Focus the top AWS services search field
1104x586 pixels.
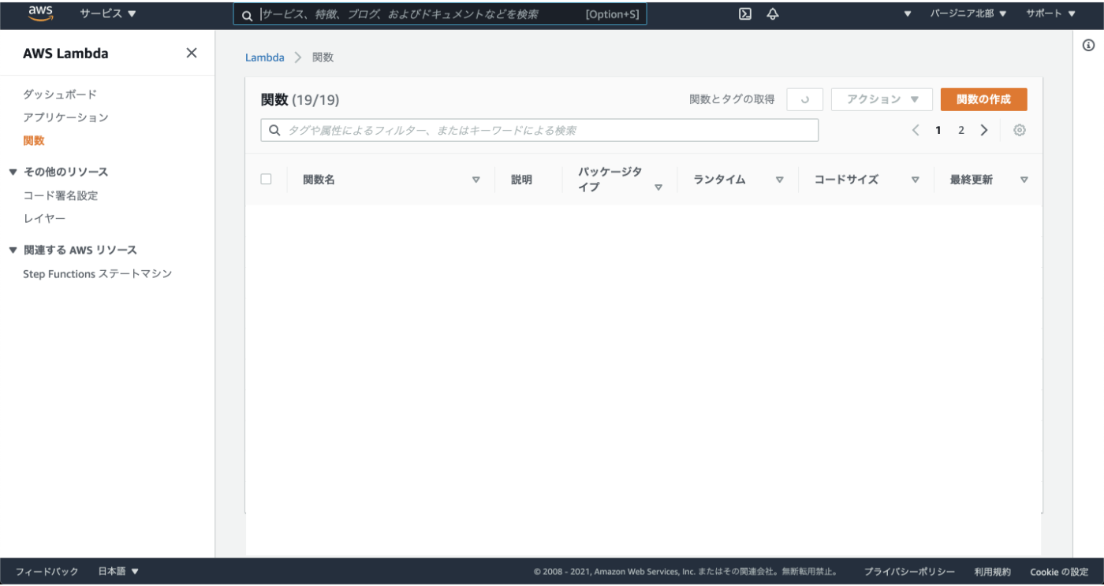[x=440, y=14]
